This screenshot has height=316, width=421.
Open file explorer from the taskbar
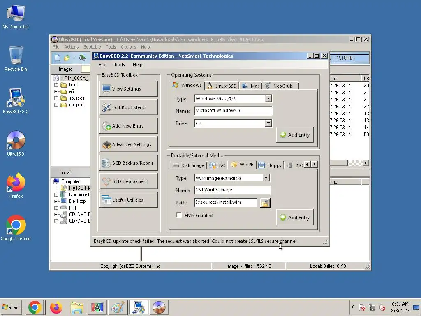pyautogui.click(x=77, y=307)
